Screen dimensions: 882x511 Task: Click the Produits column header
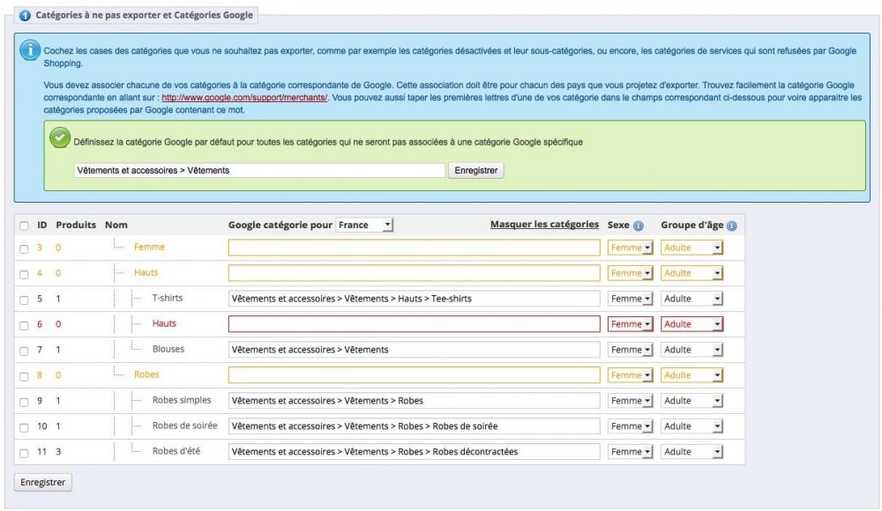[76, 225]
